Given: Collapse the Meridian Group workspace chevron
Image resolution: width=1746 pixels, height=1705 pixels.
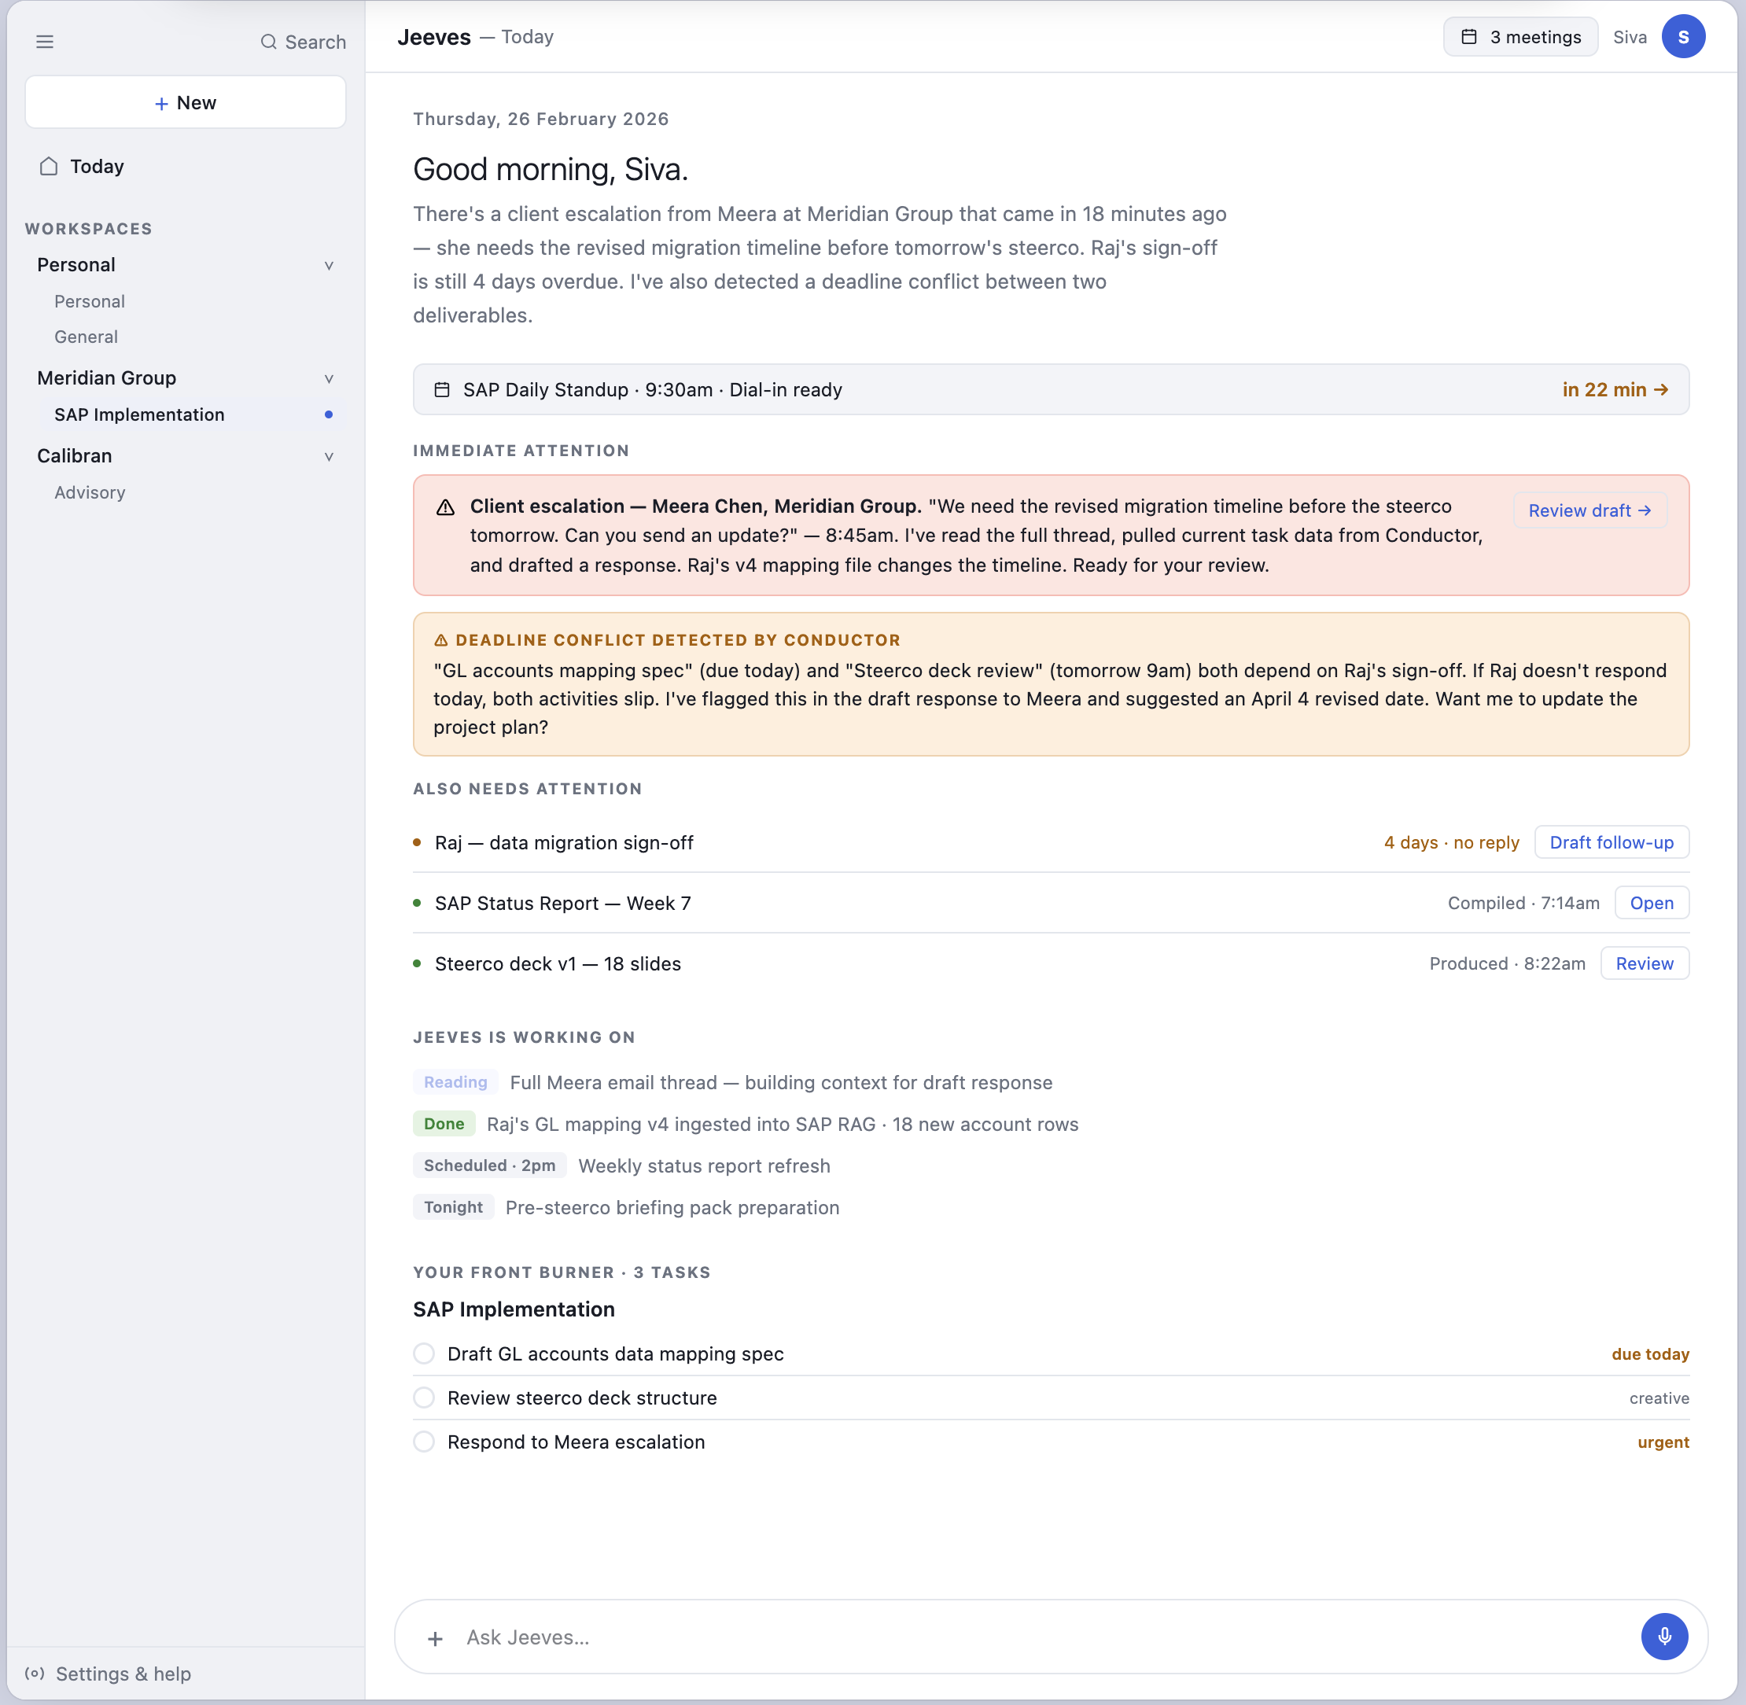Looking at the screenshot, I should (329, 379).
